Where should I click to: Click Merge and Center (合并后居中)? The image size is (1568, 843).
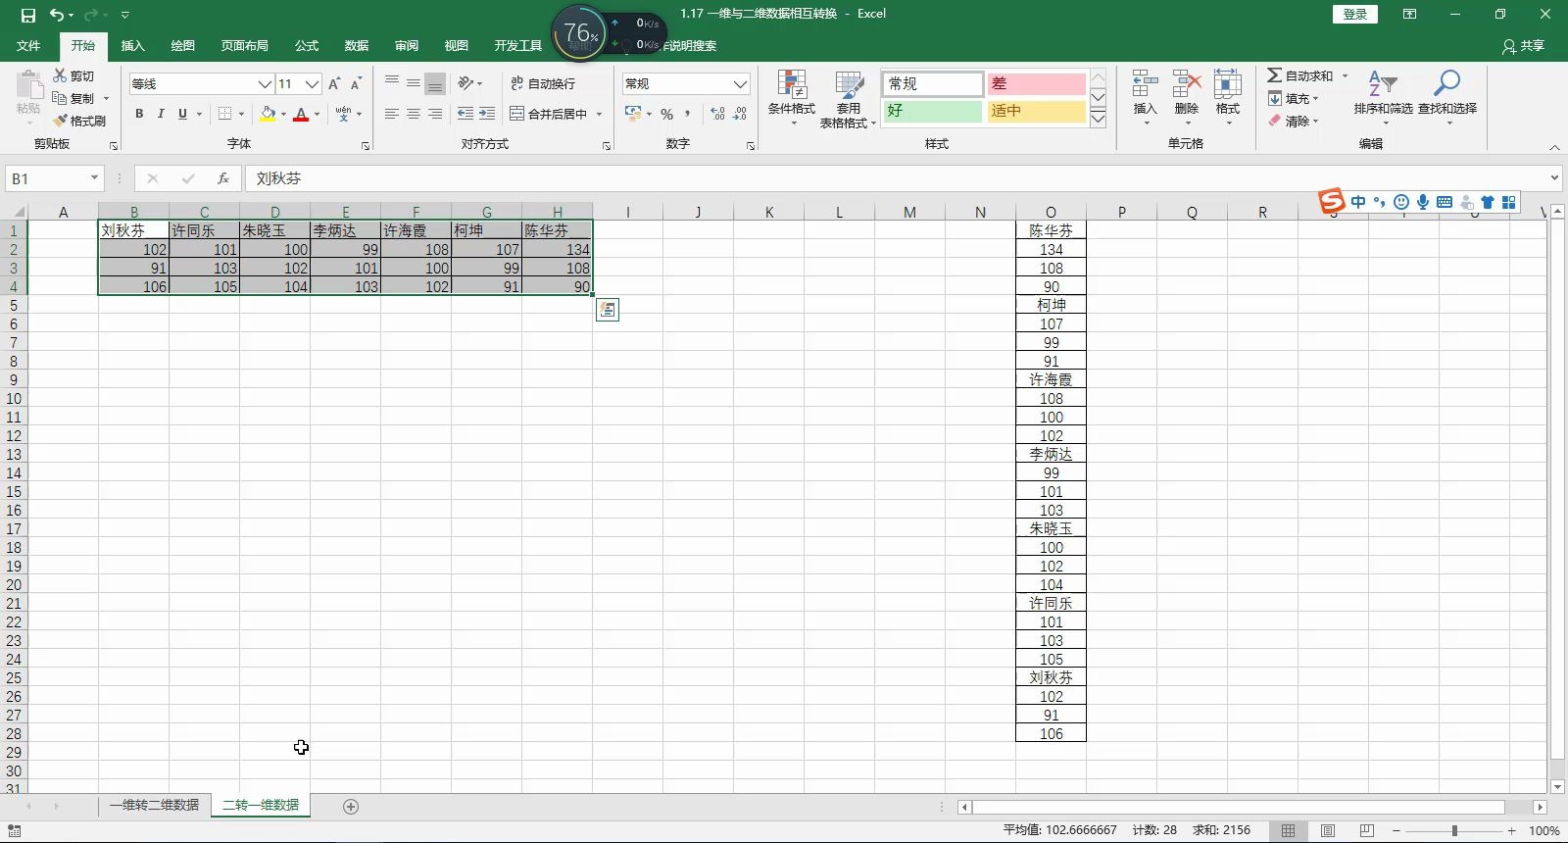(549, 114)
